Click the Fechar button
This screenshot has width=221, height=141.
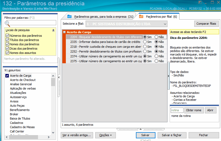click(x=204, y=135)
